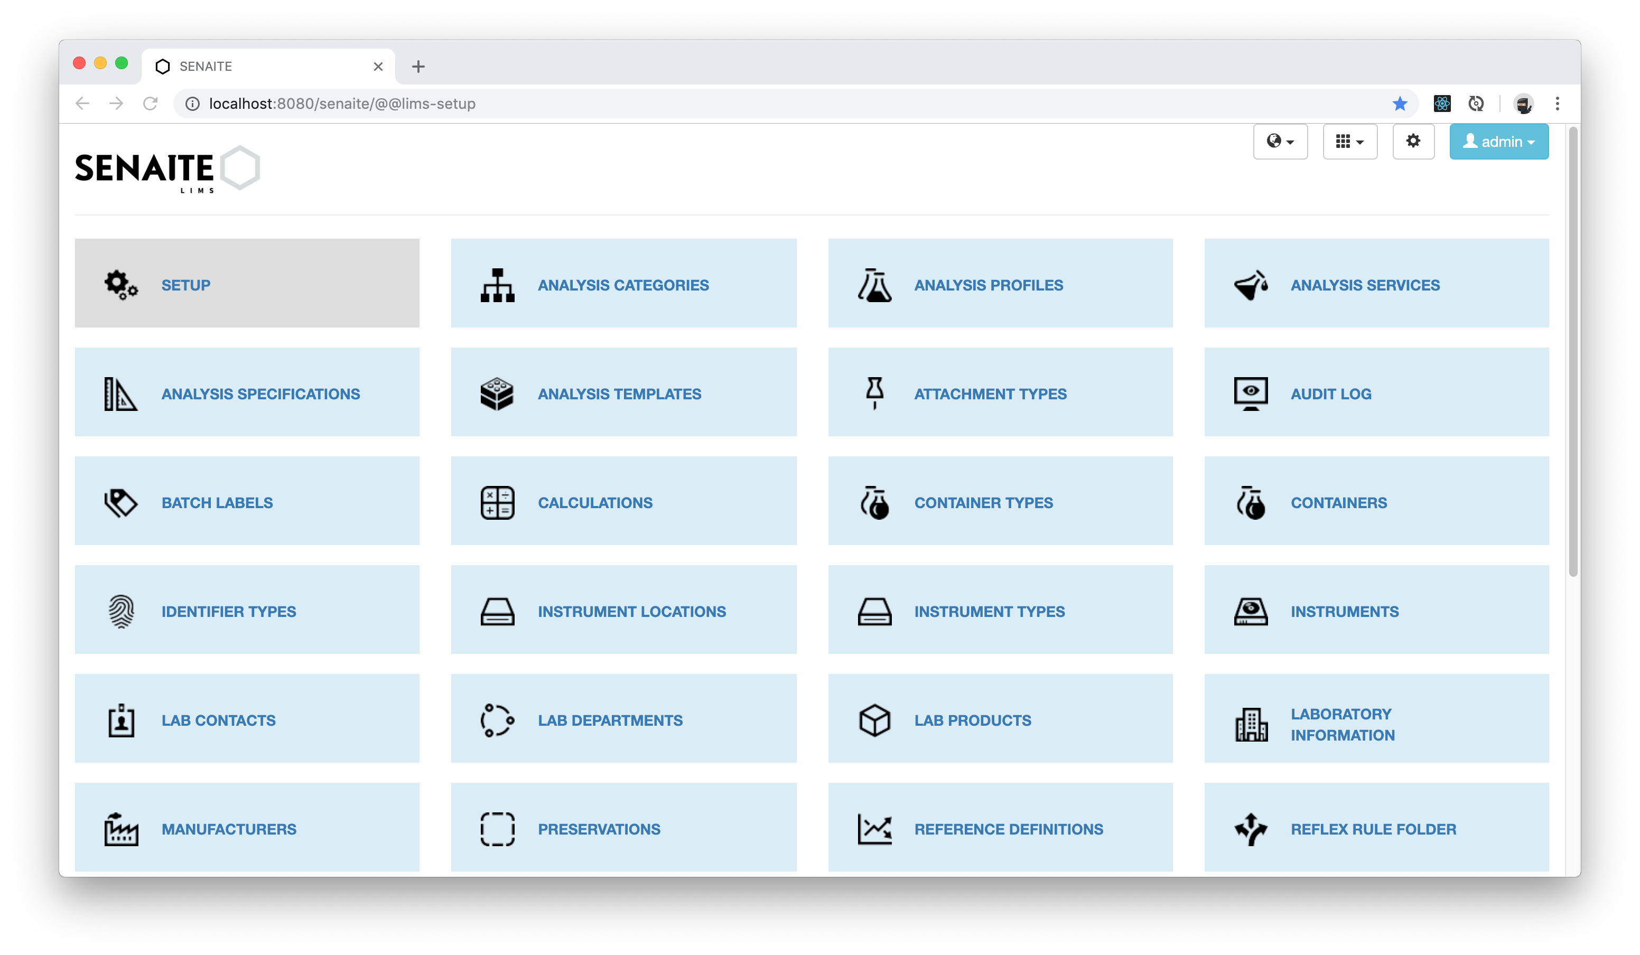Open site settings with the gear icon
This screenshot has width=1640, height=955.
pyautogui.click(x=1413, y=141)
